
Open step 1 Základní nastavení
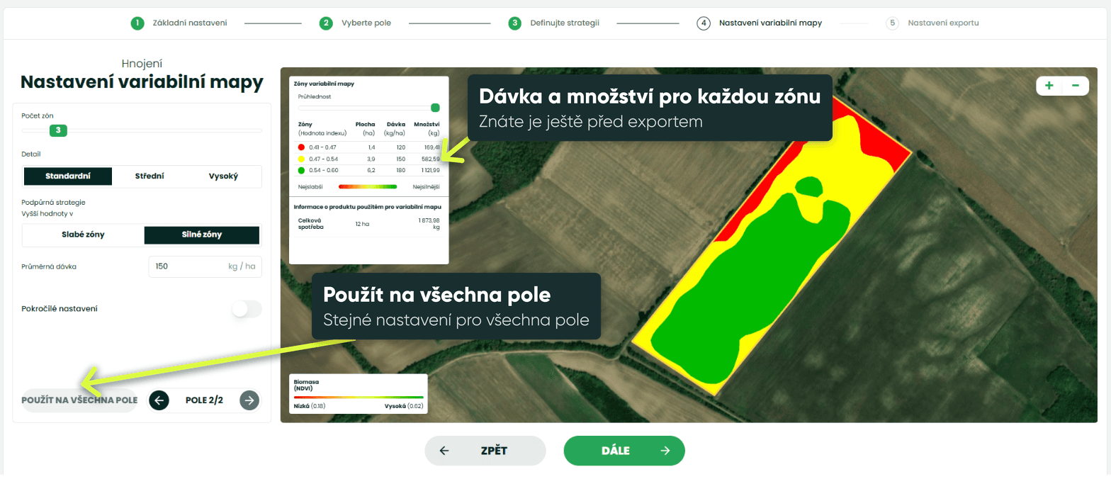179,23
